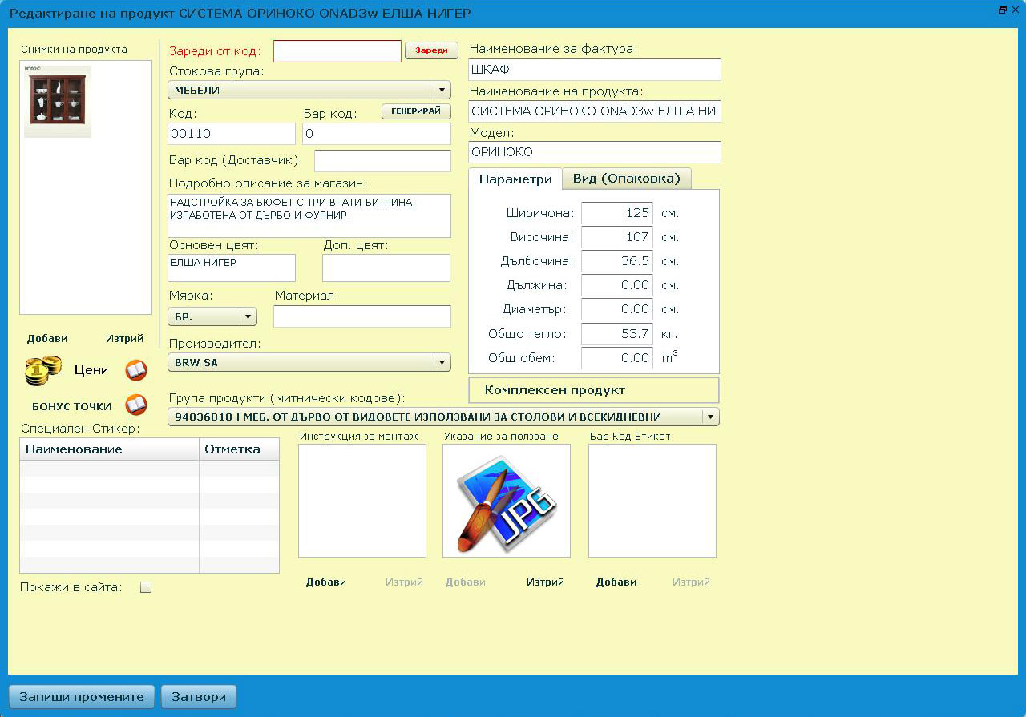The image size is (1026, 717).
Task: Click the Височина field showing 107
Action: tap(617, 237)
